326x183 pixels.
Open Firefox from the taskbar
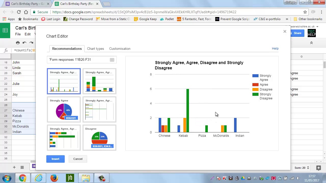[x=54, y=178]
